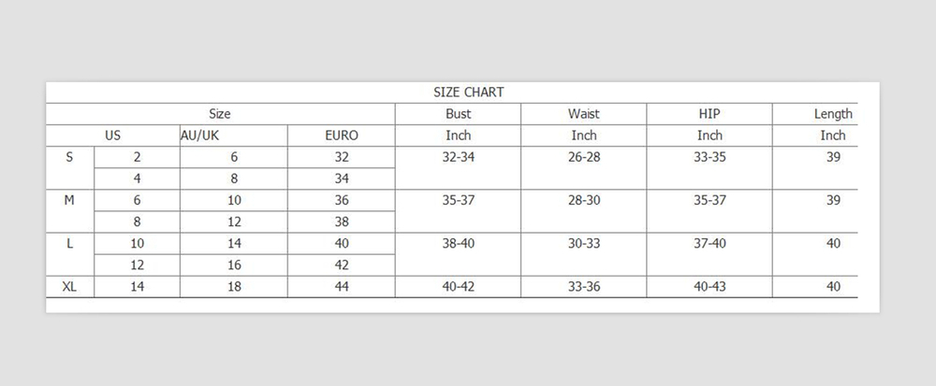The width and height of the screenshot is (936, 386).
Task: Select the US sub-header cell
Action: 113,136
